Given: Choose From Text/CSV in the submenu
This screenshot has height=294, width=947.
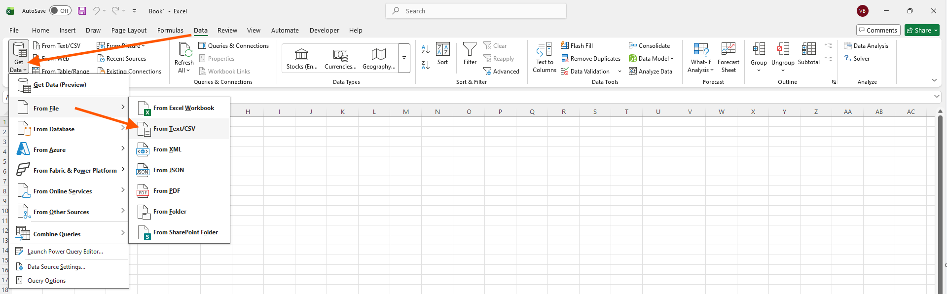Looking at the screenshot, I should click(174, 129).
